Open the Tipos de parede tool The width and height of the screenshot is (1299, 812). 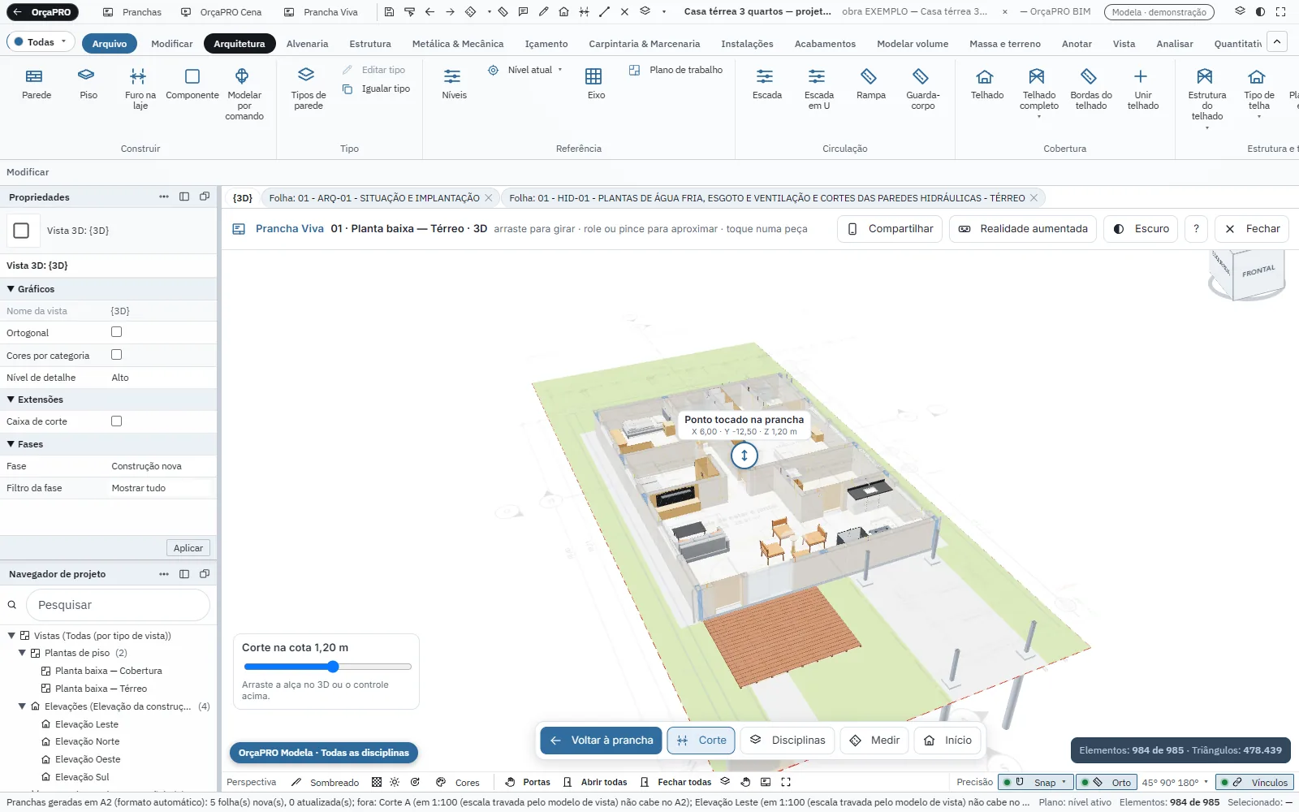click(x=308, y=89)
